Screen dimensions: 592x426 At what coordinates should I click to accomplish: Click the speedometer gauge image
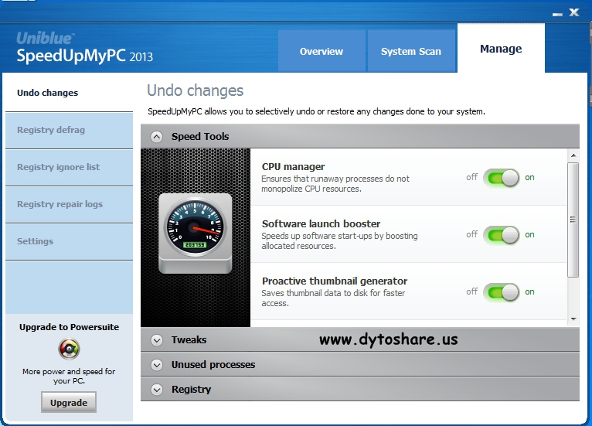[x=196, y=232]
